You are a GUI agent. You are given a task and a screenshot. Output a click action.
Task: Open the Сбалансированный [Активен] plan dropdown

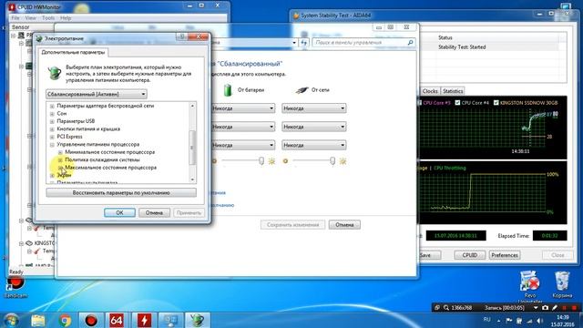point(97,94)
